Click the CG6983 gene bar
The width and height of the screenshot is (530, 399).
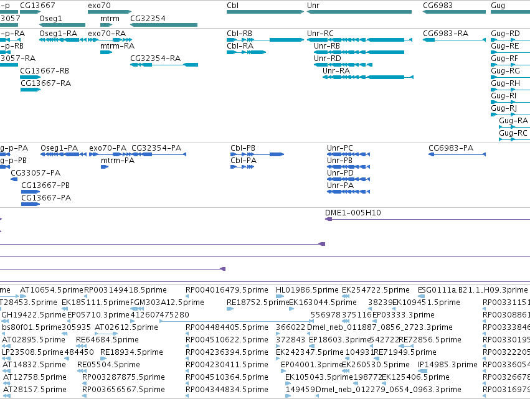coord(454,12)
